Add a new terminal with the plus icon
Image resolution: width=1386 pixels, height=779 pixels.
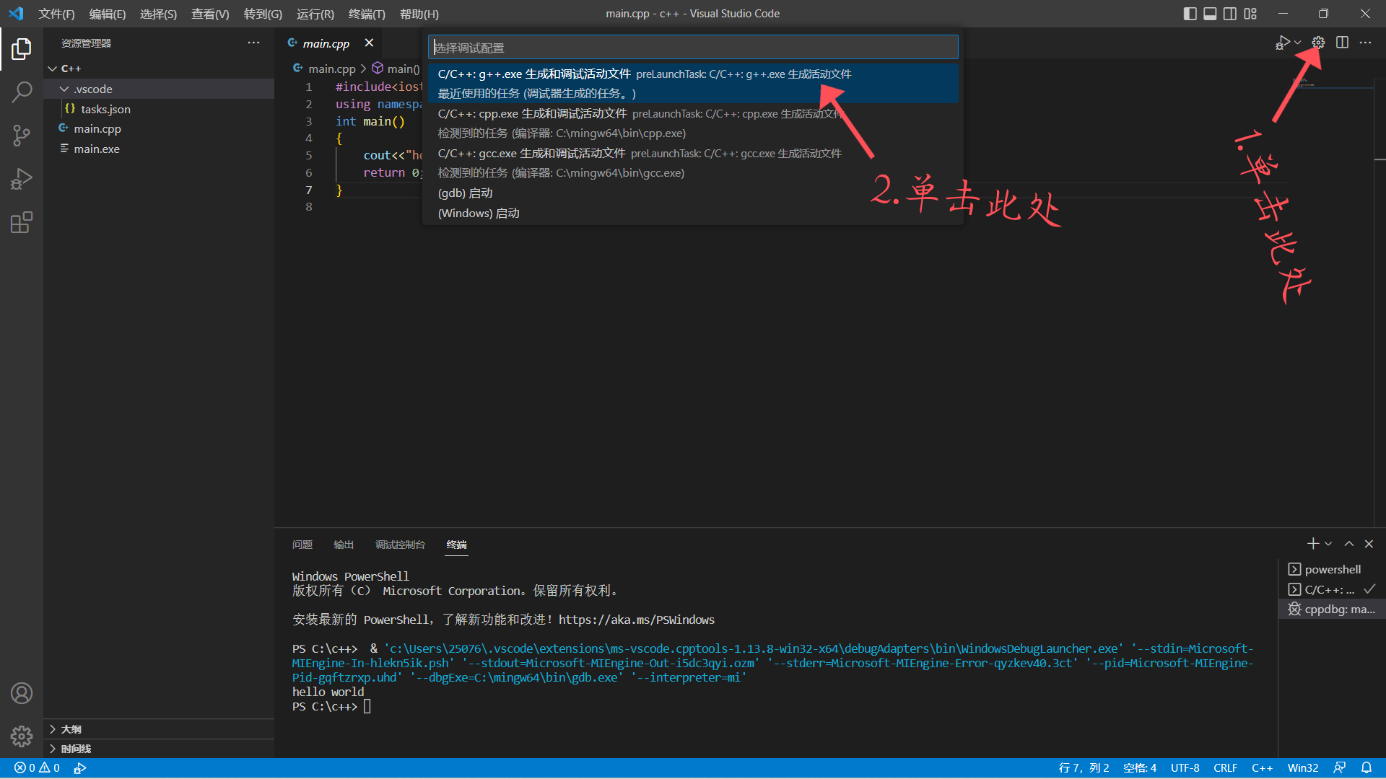(x=1312, y=543)
